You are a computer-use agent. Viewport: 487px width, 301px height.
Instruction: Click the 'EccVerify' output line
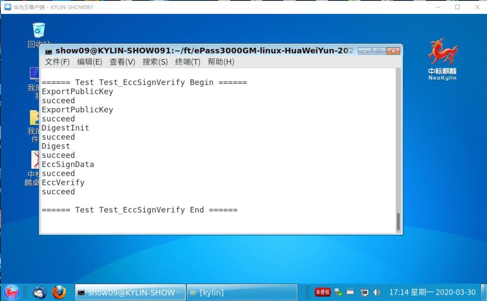point(63,183)
